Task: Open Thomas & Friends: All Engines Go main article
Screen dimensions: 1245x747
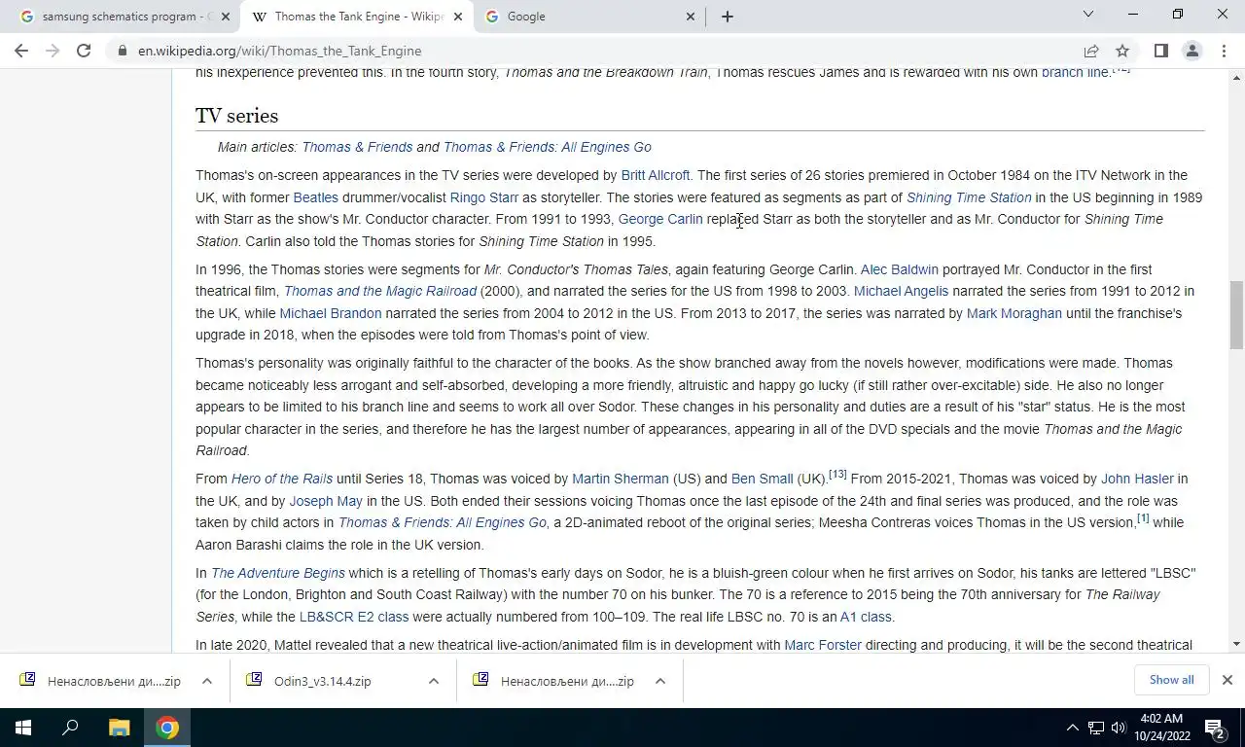Action: [547, 147]
